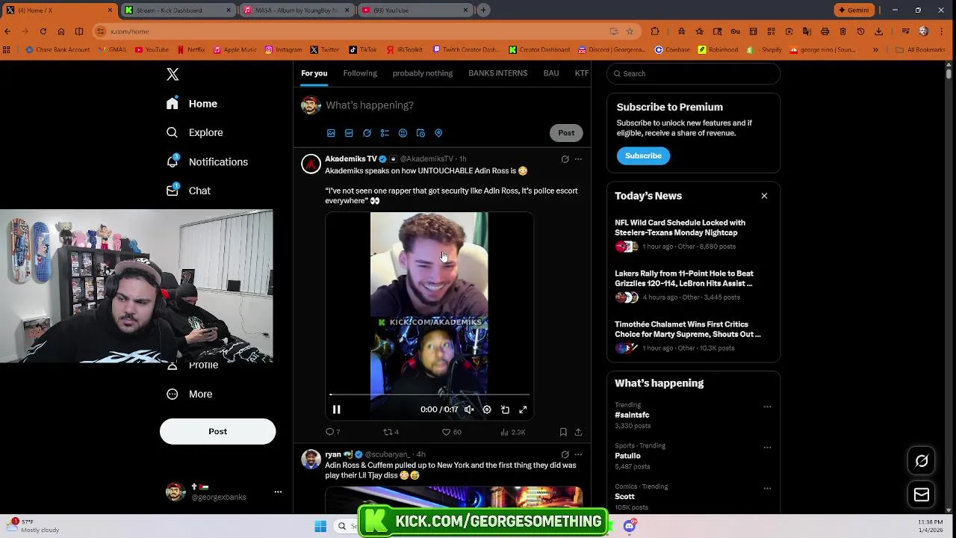956x538 pixels.
Task: Open more options on Akademiks TV post
Action: (578, 159)
